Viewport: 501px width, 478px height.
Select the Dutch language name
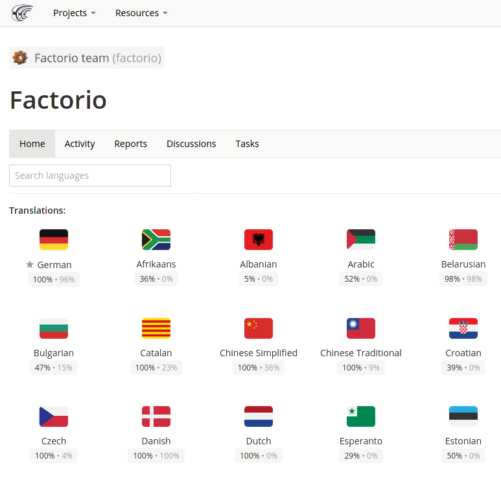tap(259, 441)
